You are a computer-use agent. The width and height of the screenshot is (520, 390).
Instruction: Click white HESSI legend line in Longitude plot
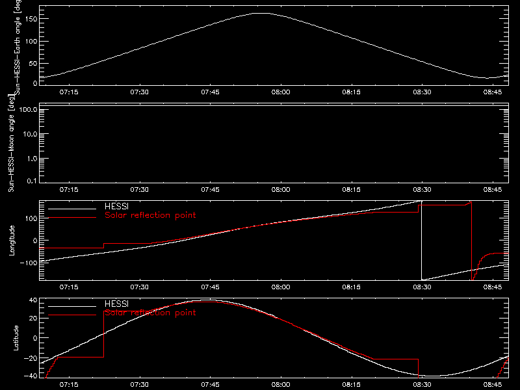72,209
